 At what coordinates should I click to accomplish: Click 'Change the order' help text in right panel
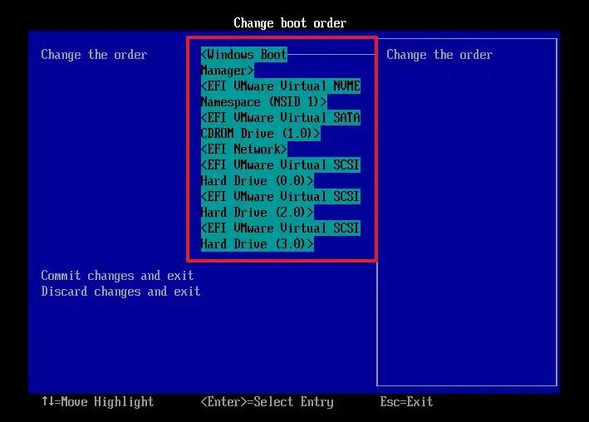pyautogui.click(x=439, y=55)
